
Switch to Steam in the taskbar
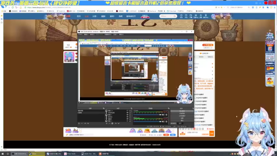(37, 154)
